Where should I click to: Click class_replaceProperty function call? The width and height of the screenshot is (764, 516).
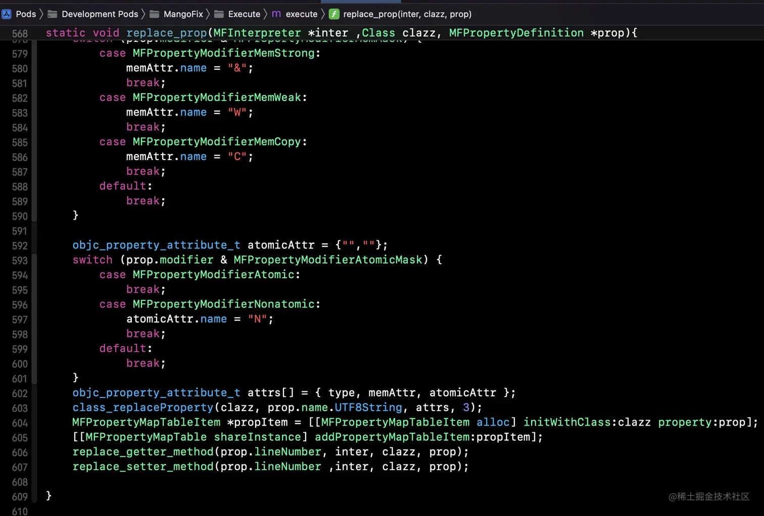pos(143,407)
